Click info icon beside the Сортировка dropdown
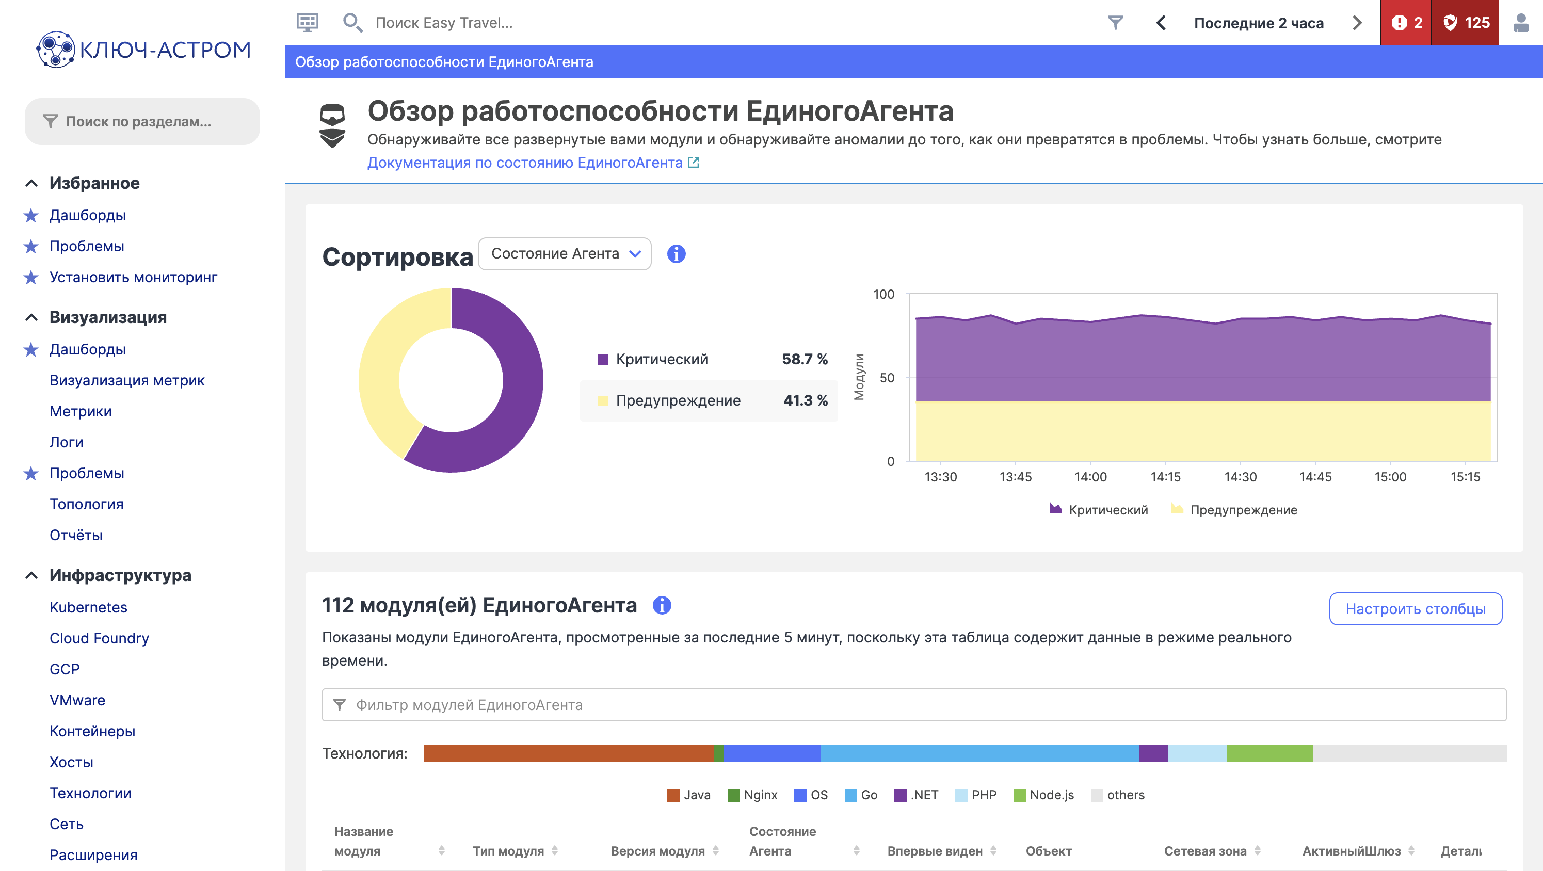Screen dimensions: 1543x871 tap(676, 254)
